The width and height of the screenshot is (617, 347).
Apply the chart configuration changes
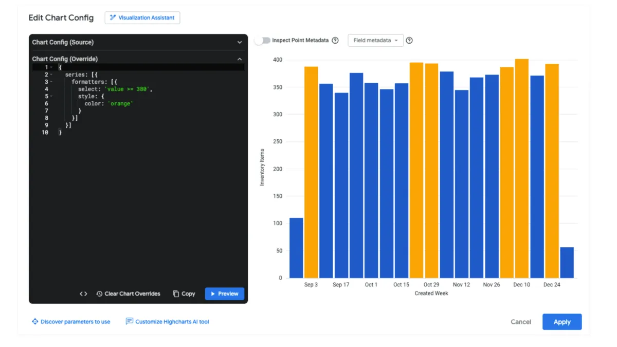pyautogui.click(x=562, y=321)
